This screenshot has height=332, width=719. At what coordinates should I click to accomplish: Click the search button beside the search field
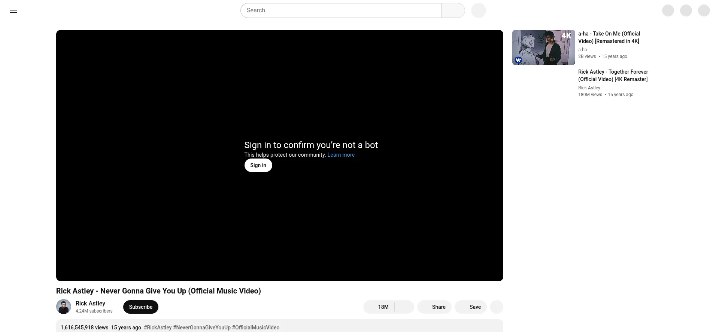(x=453, y=10)
